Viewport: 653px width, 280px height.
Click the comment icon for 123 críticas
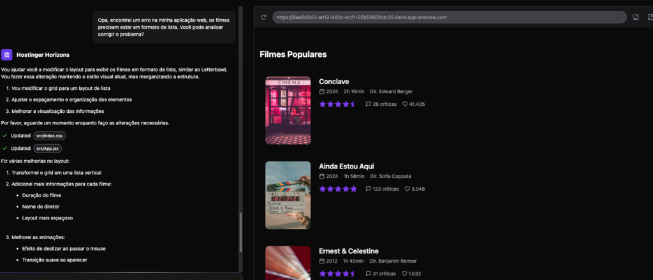368,189
